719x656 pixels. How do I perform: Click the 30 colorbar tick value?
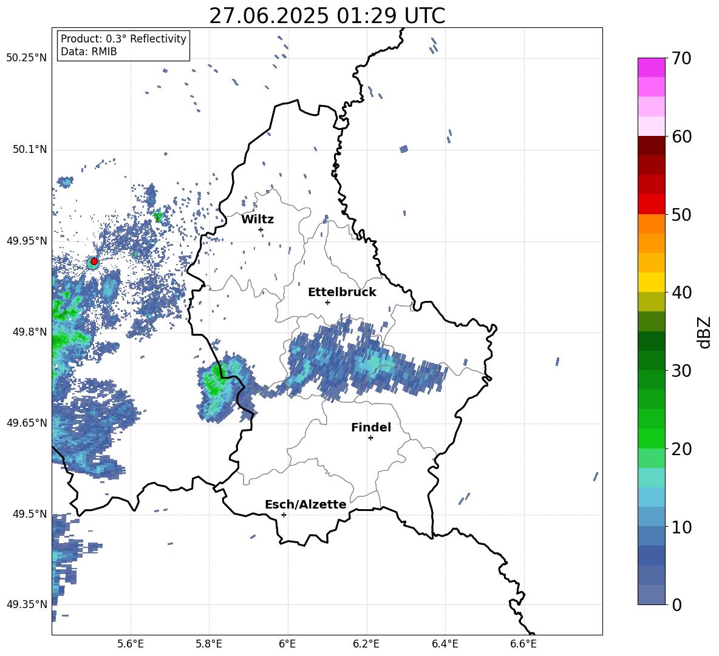click(681, 371)
